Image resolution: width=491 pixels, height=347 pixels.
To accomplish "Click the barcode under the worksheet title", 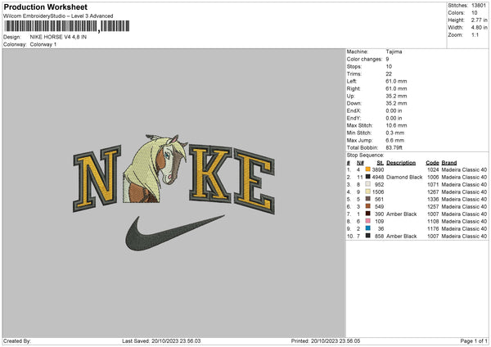I will [x=67, y=26].
